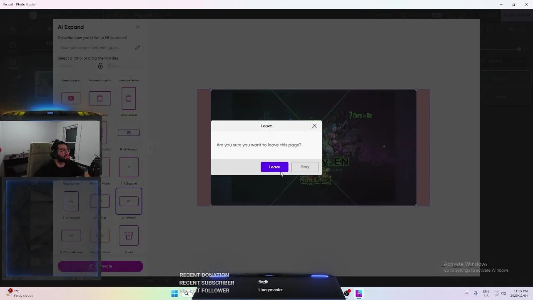Close the Leave confirmation dialog
Screen dimensions: 533x300
coord(314,126)
